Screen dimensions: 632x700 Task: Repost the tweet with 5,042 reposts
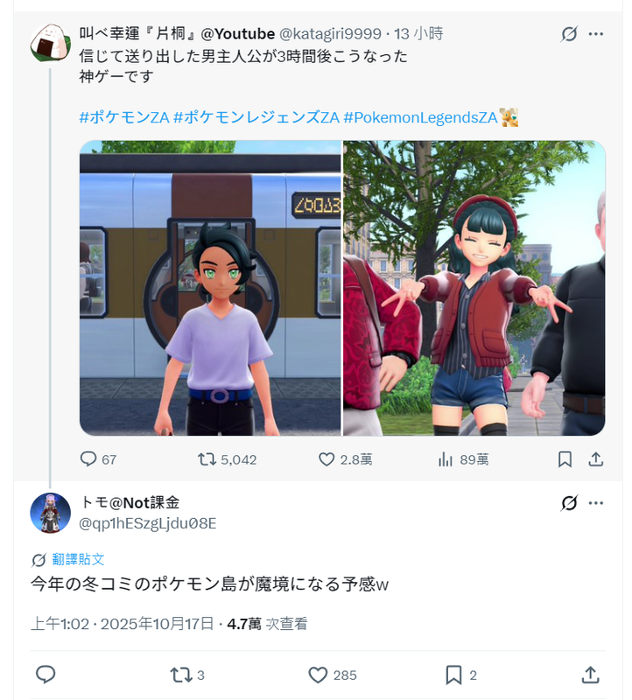pyautogui.click(x=207, y=458)
